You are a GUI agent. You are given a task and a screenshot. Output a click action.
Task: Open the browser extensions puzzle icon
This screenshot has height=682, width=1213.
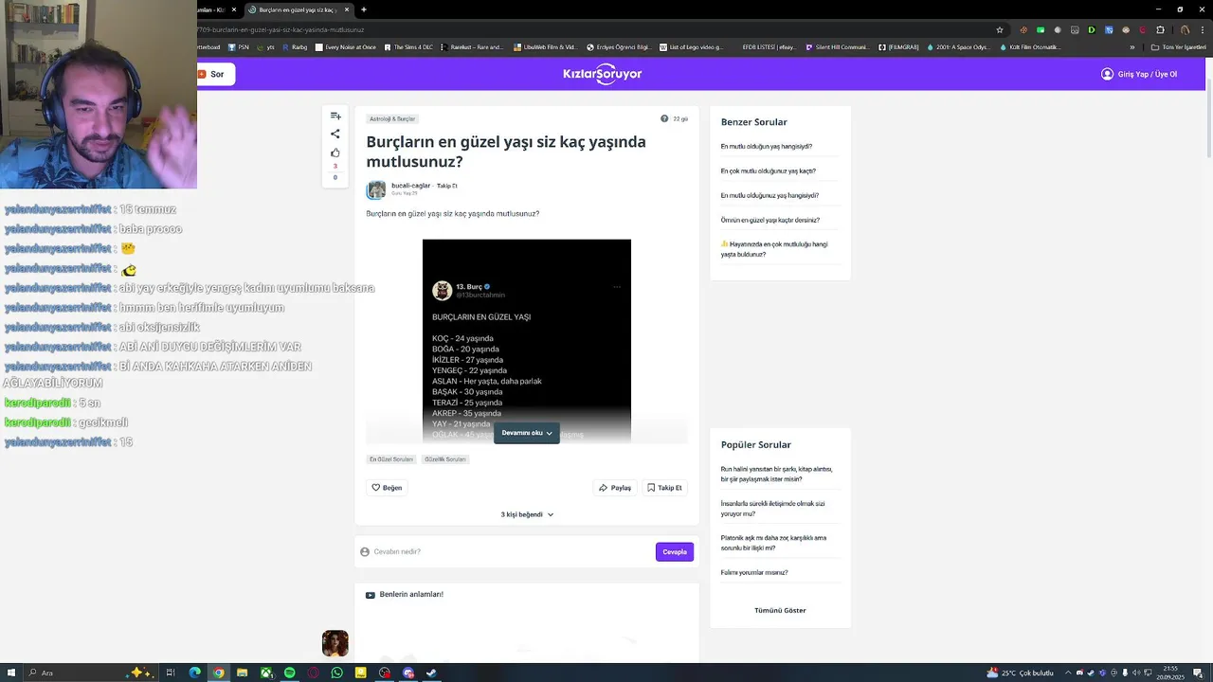point(1160,29)
